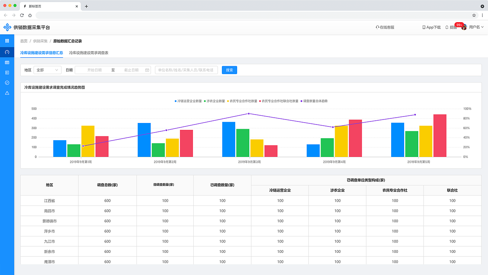
Task: Click the 提醒 notifications label
Action: click(x=453, y=27)
